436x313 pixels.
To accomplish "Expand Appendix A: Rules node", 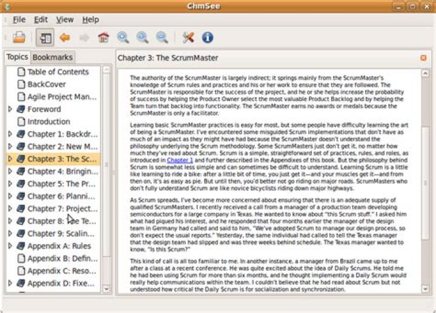I will tap(10, 246).
